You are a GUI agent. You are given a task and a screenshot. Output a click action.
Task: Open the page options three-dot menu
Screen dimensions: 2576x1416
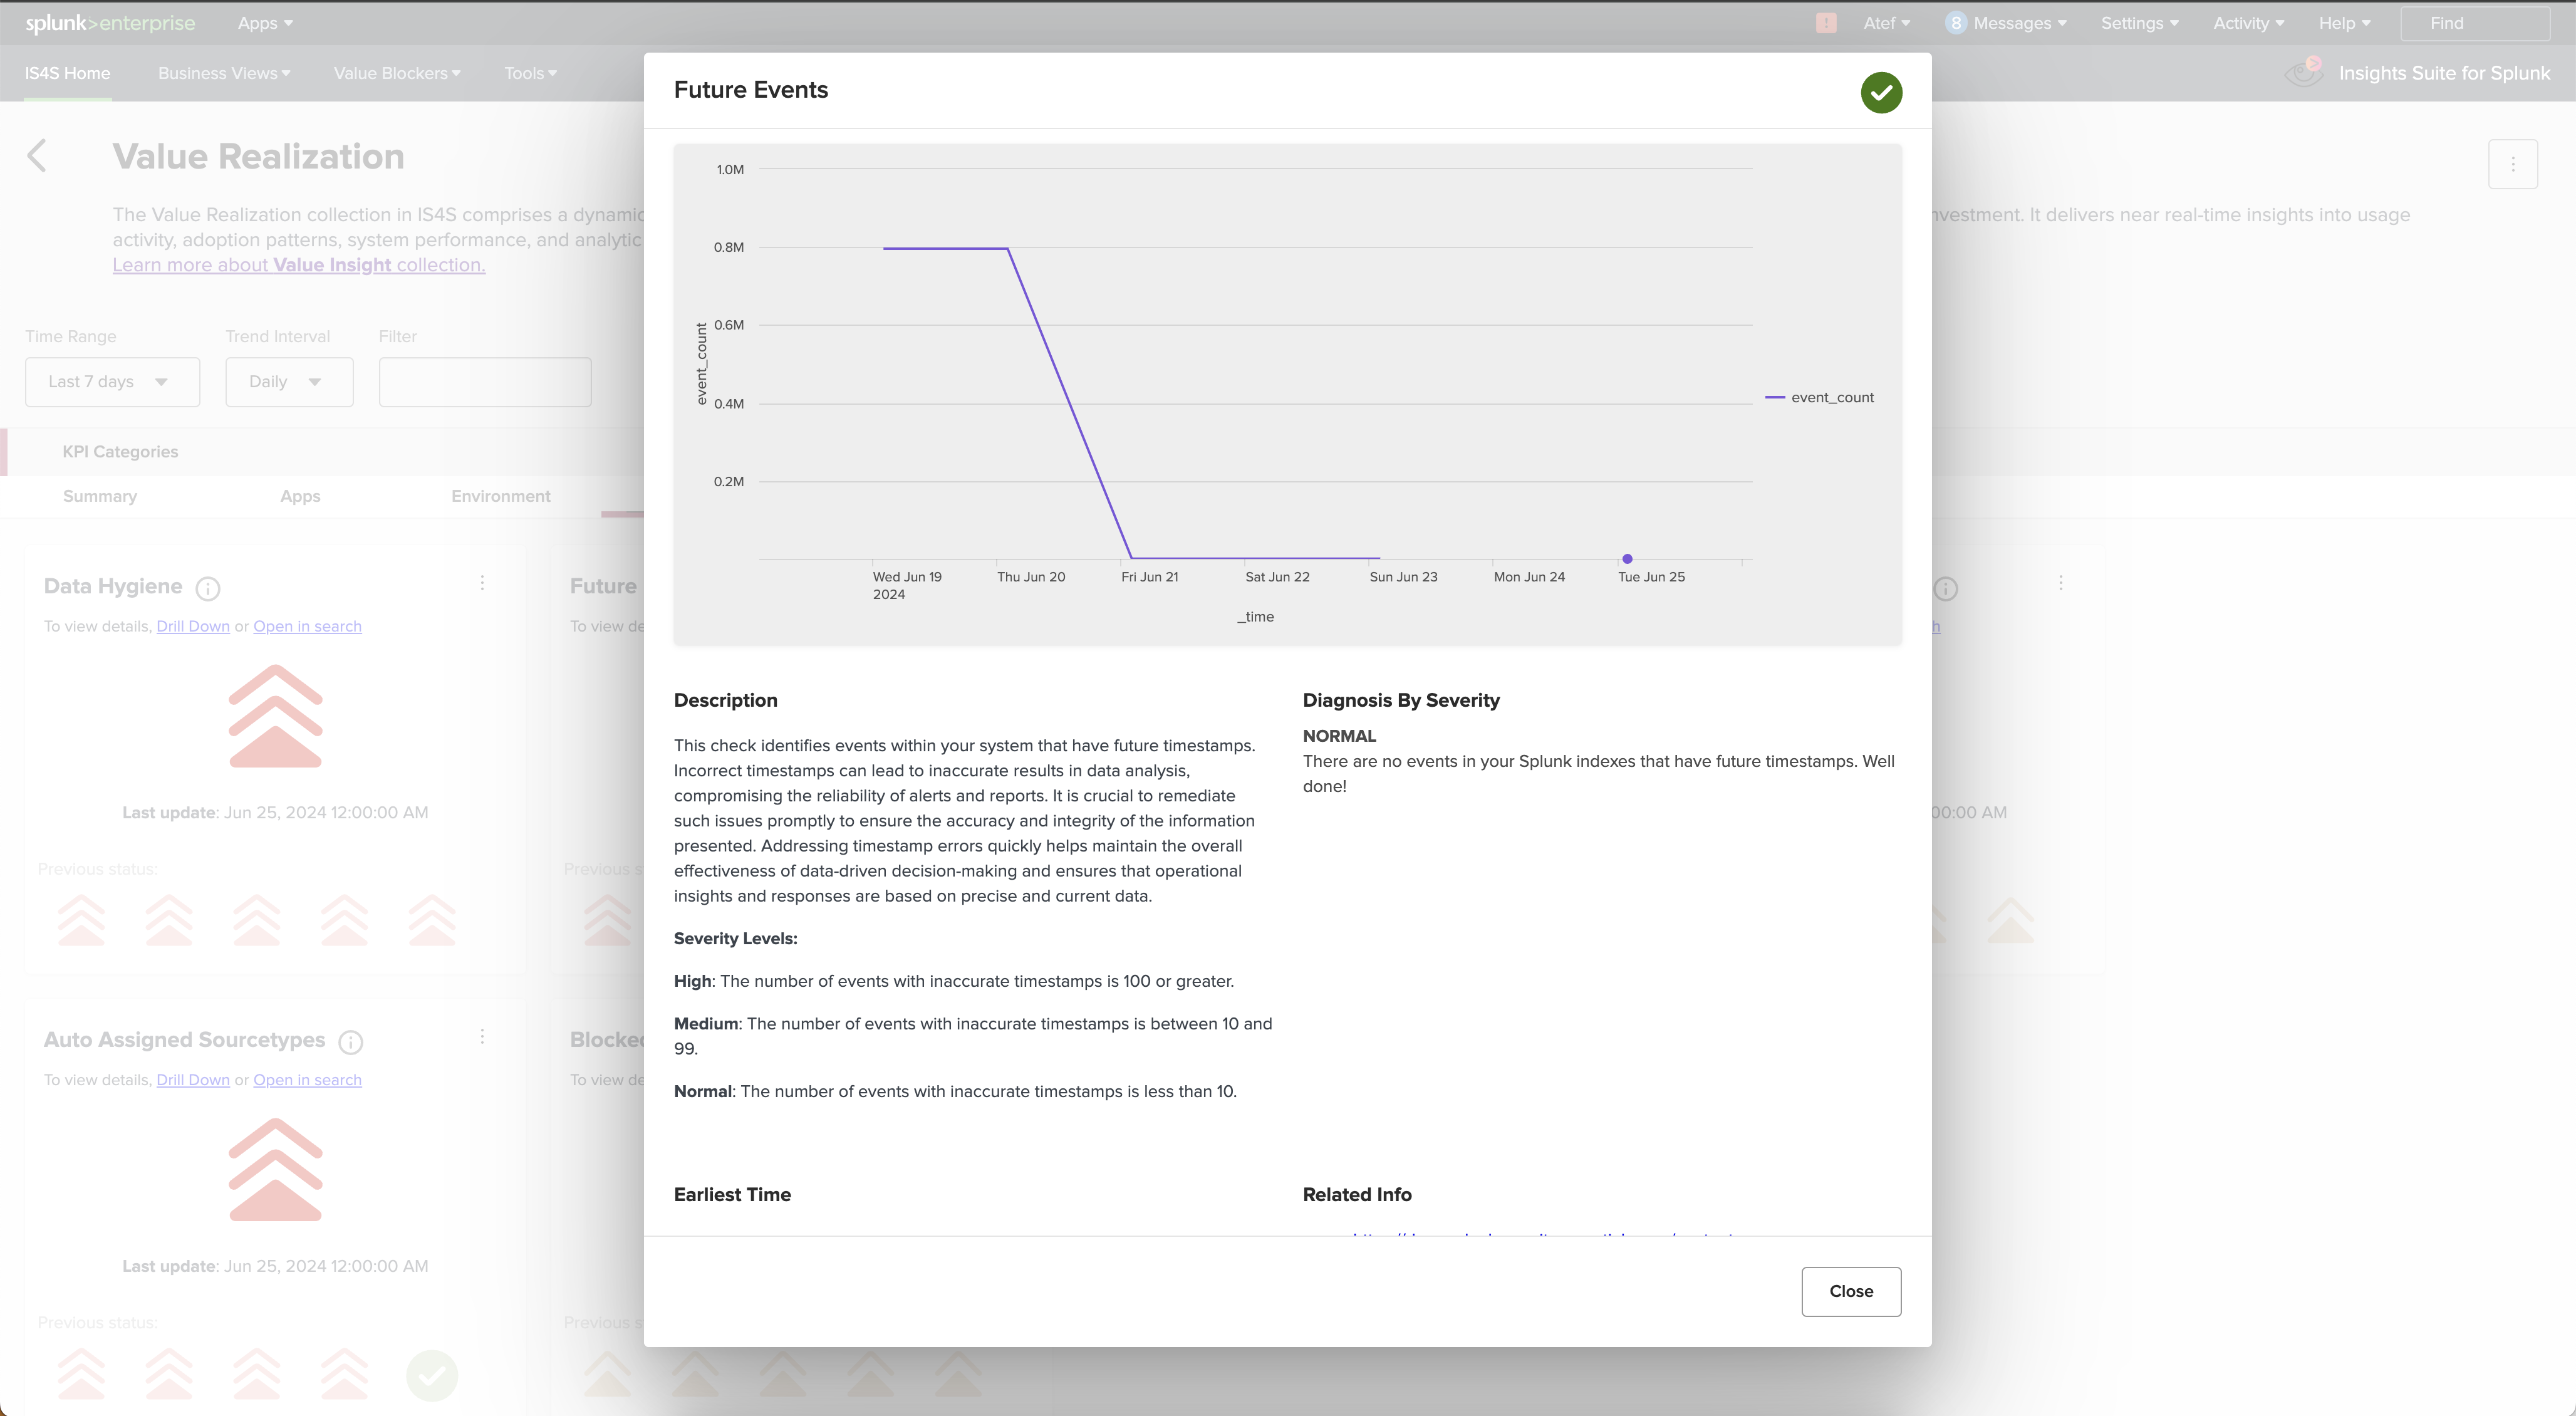2512,164
